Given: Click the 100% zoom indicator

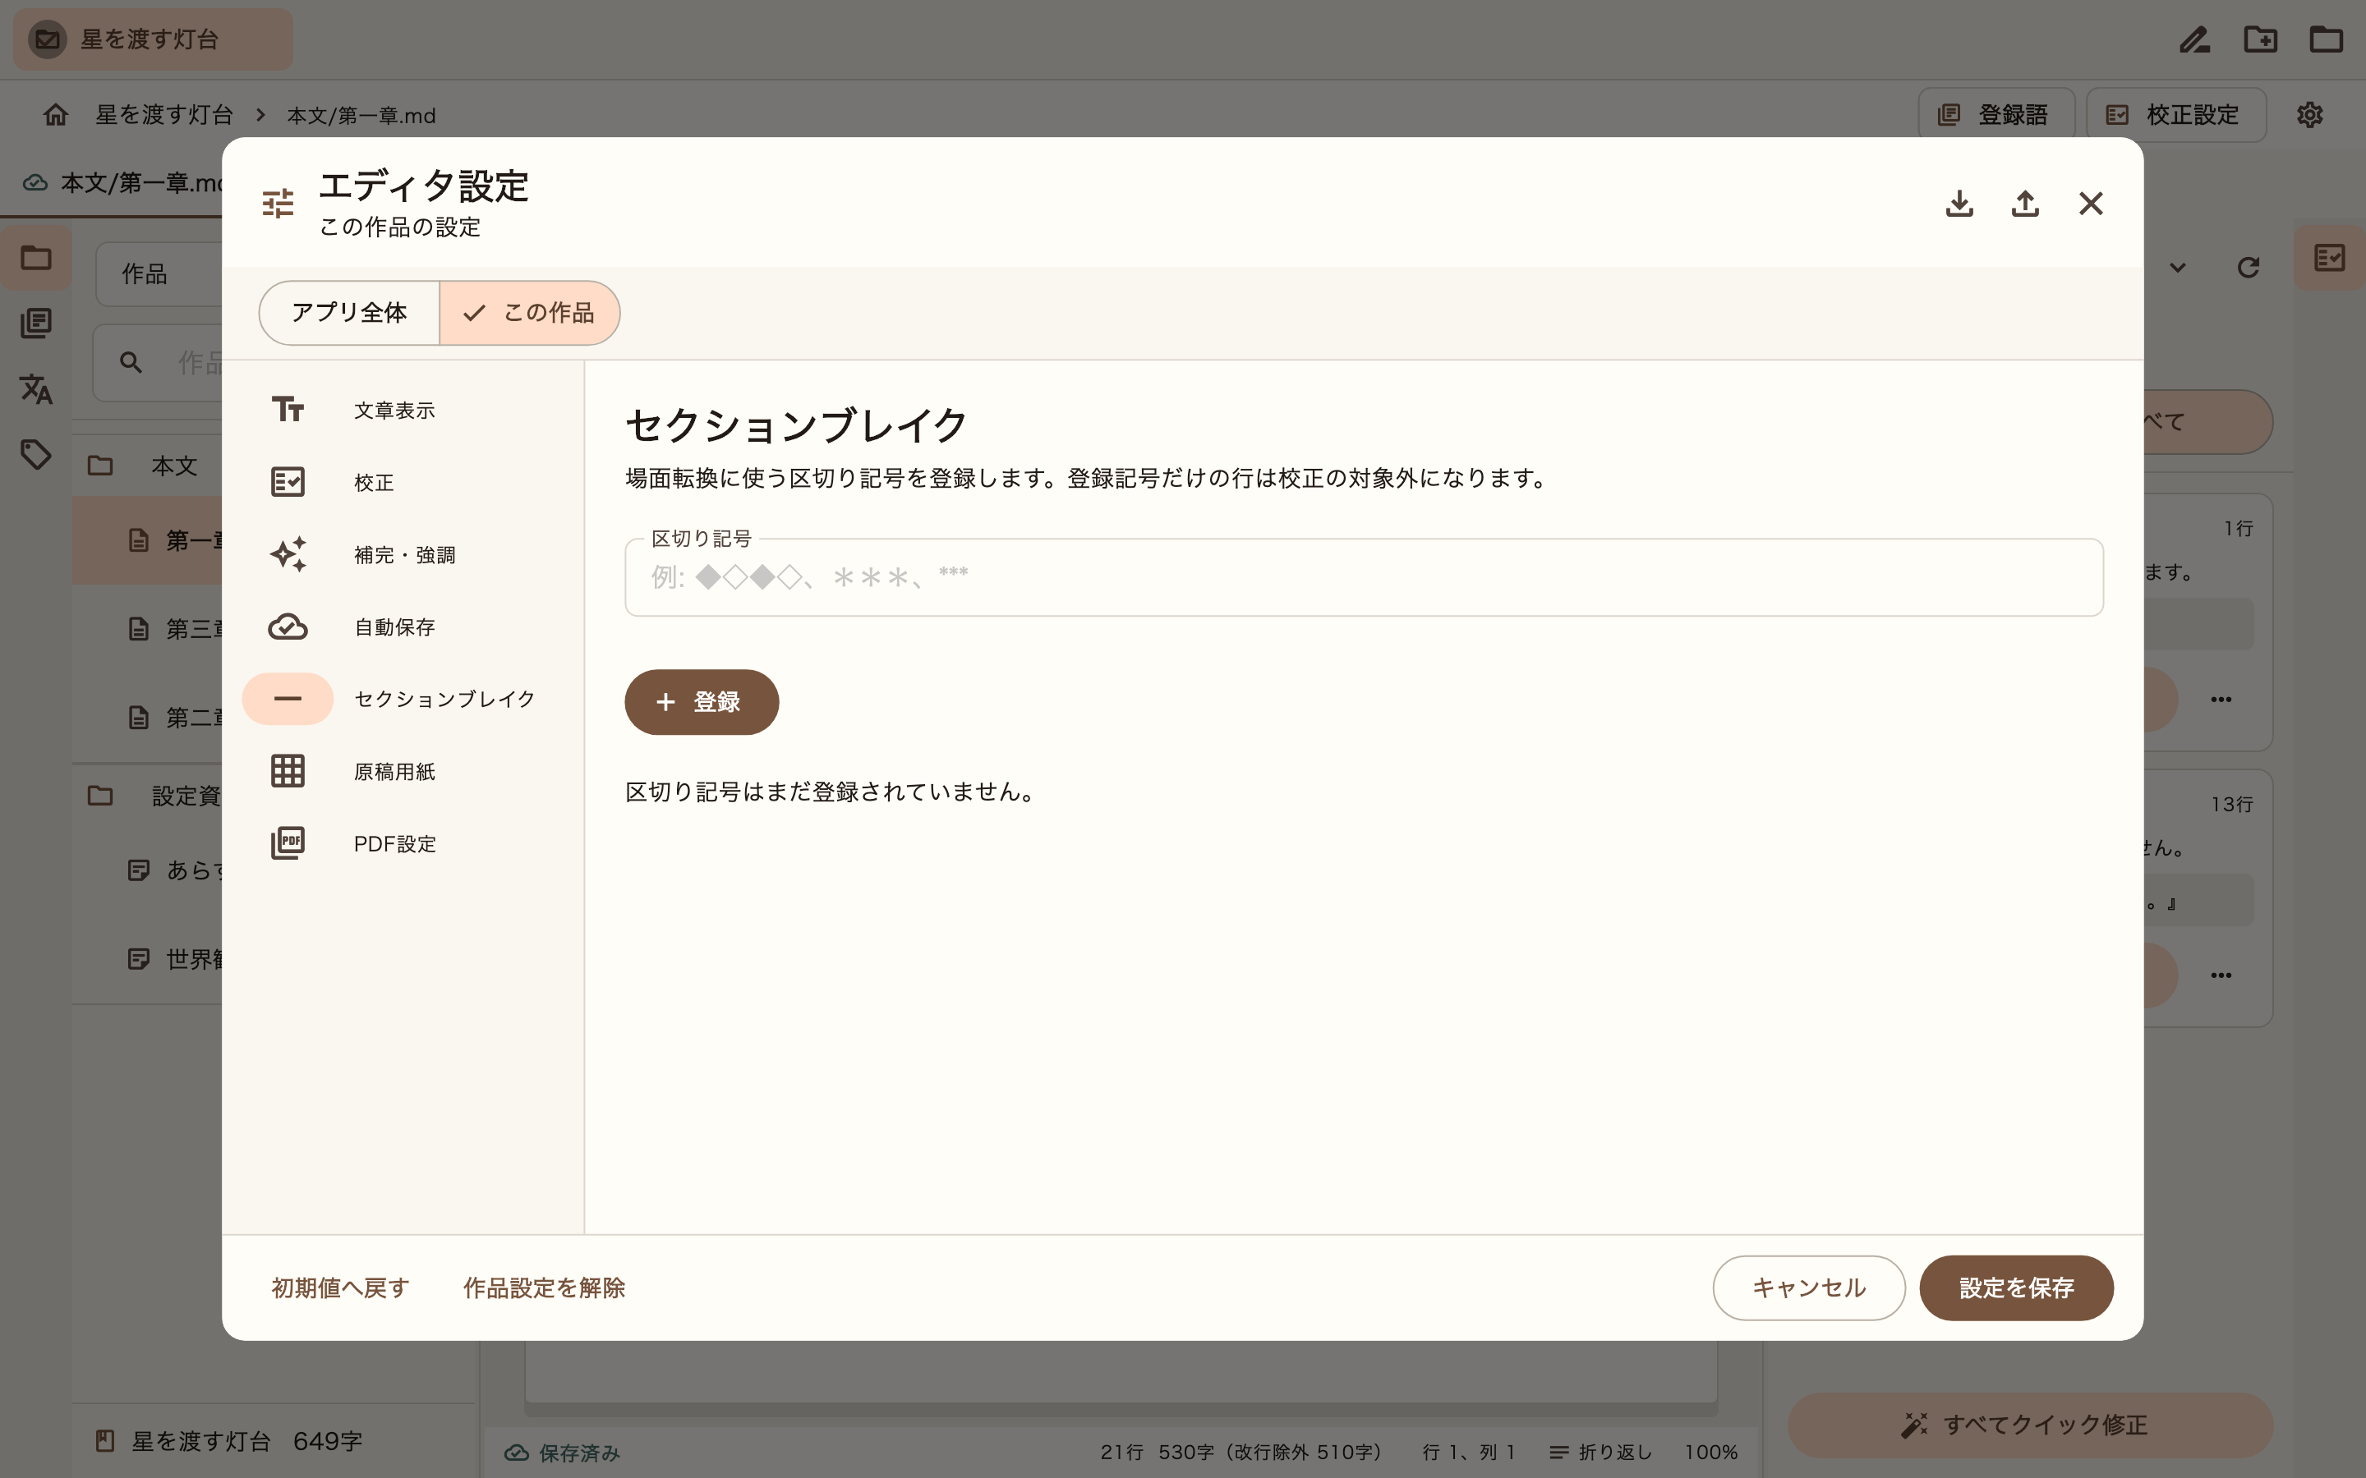Looking at the screenshot, I should 1710,1453.
